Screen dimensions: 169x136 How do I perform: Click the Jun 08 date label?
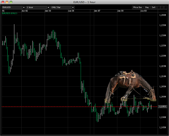(120, 11)
